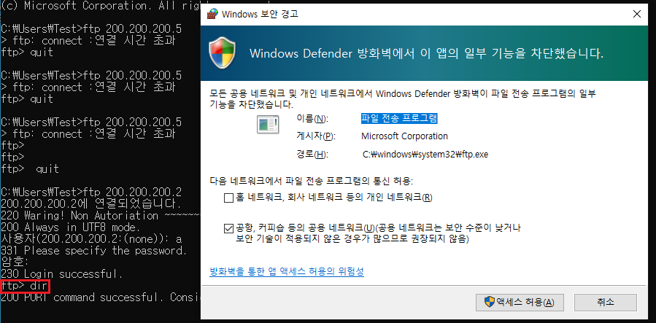Click '331 Please specify the password.' line
Screen dimensions: 656x323
click(94, 251)
